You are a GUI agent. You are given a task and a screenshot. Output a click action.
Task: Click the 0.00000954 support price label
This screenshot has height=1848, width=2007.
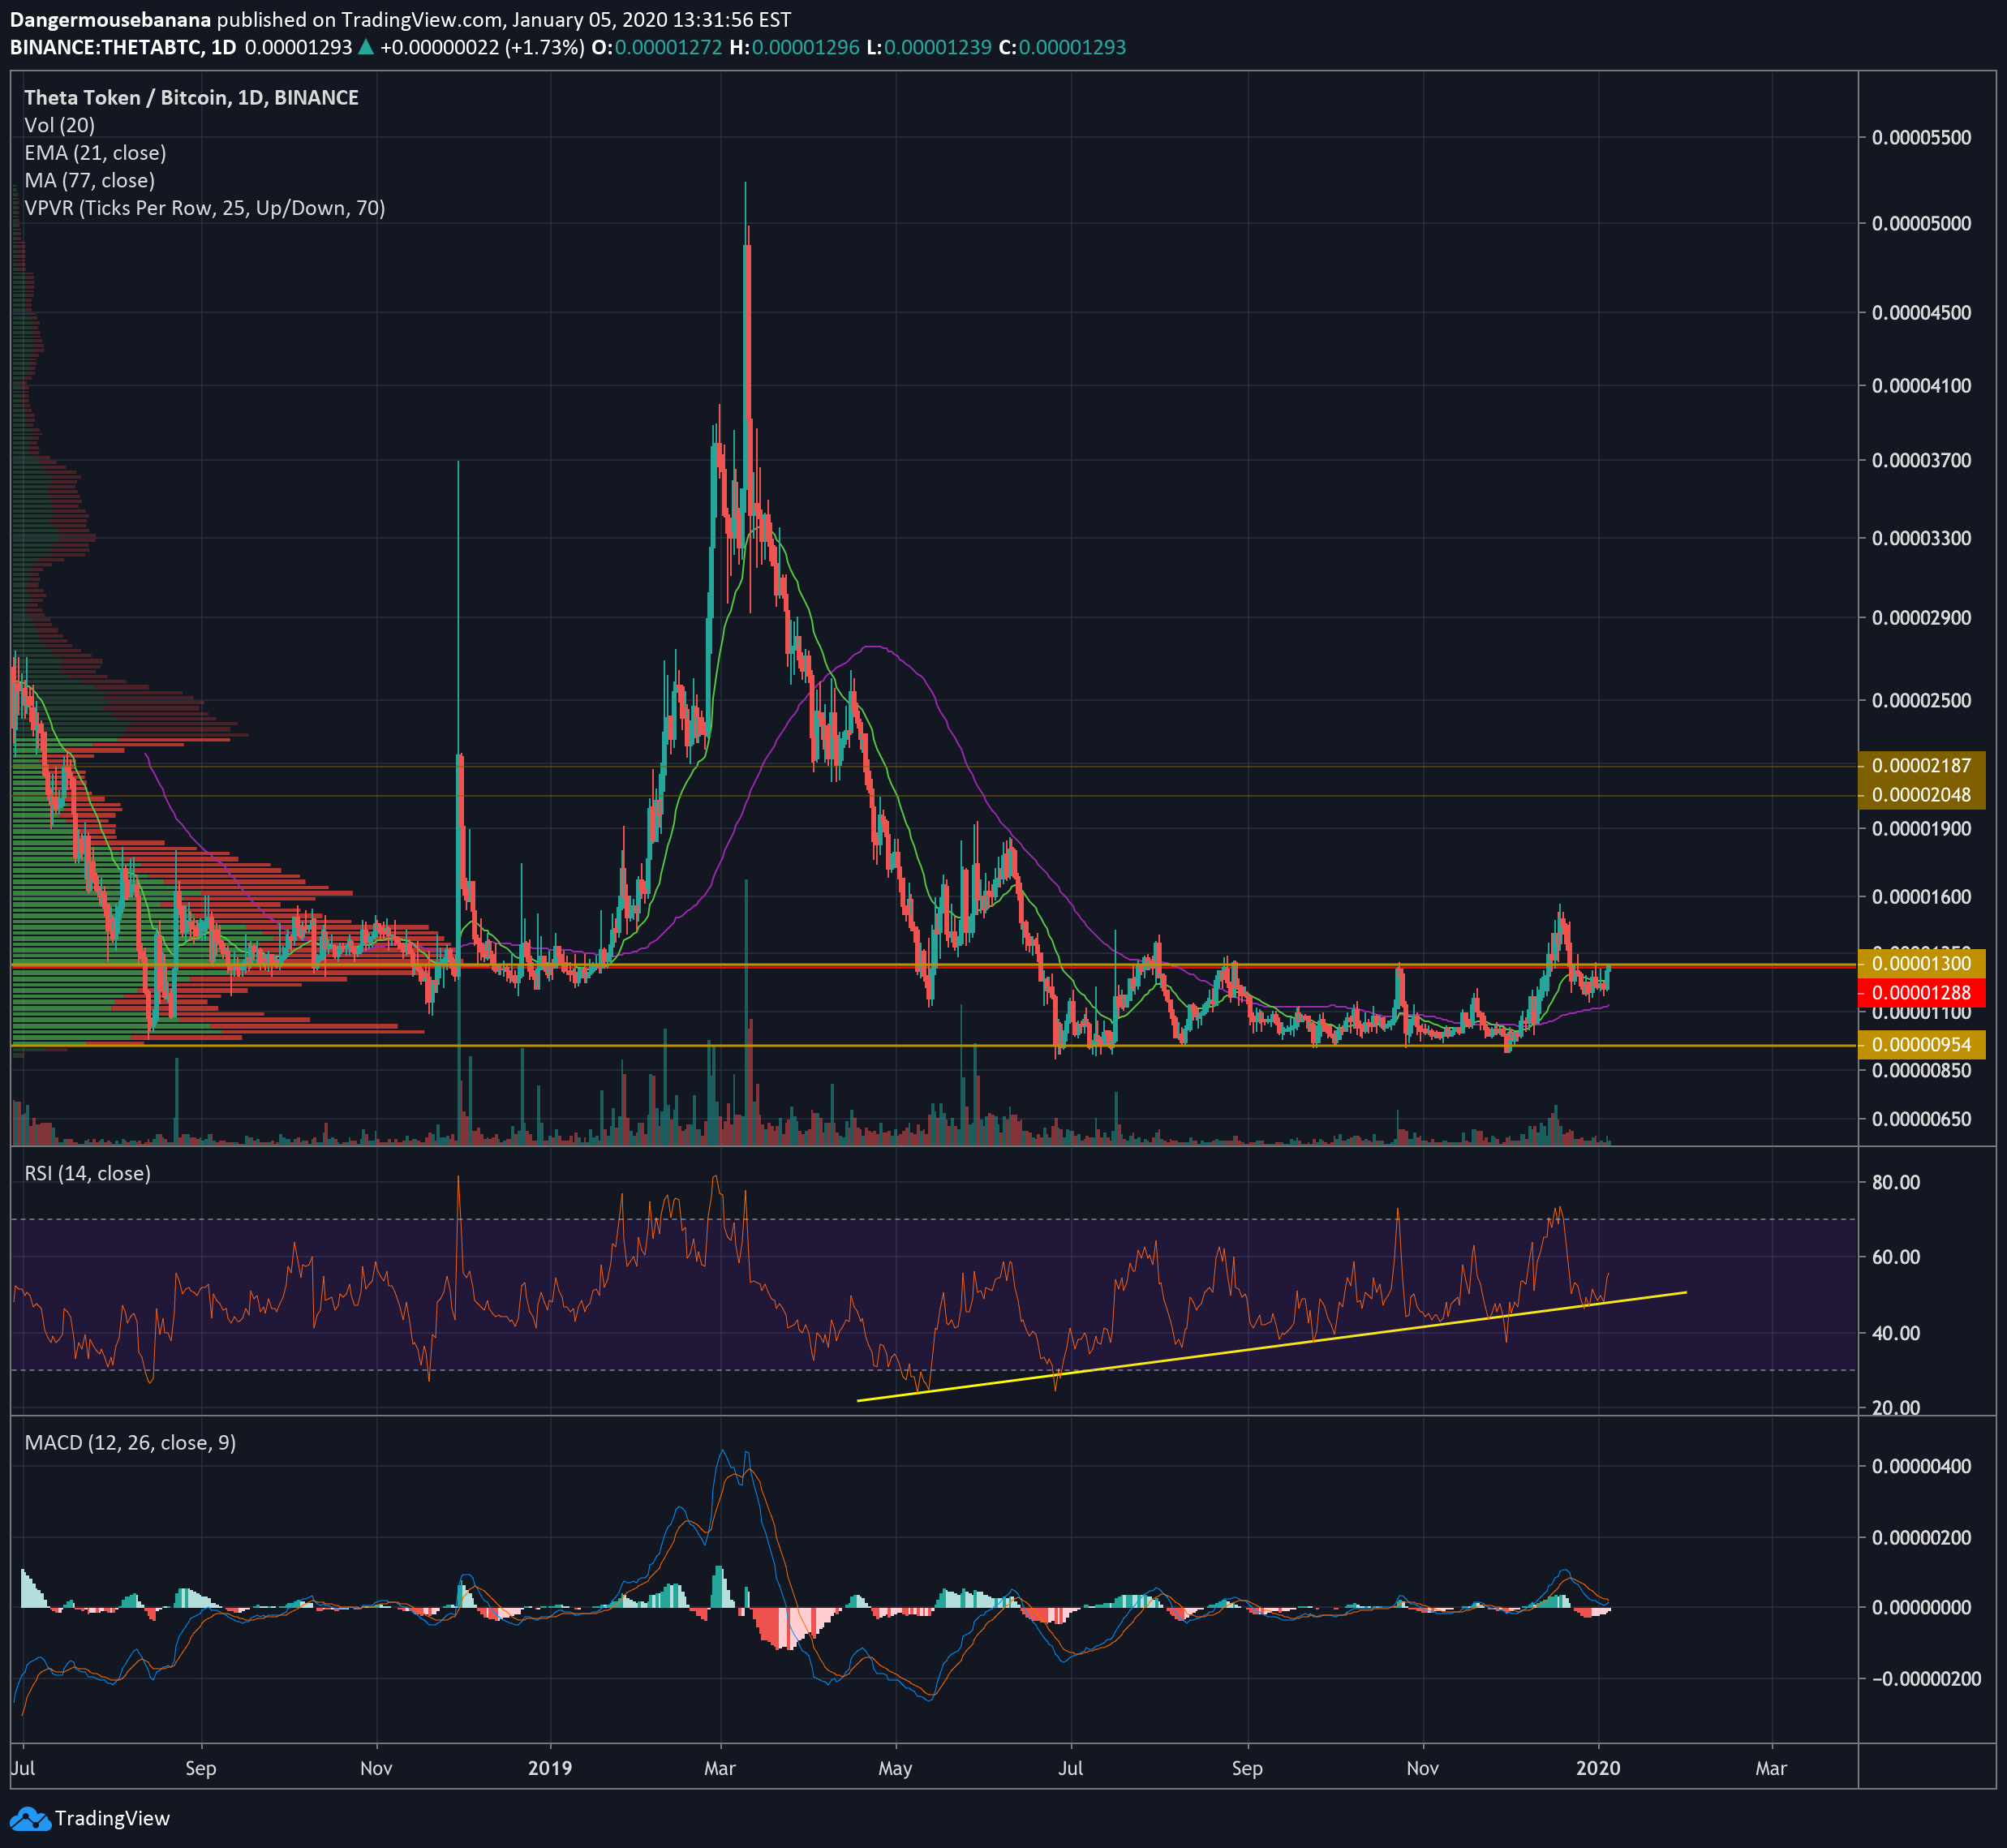coord(1920,1045)
